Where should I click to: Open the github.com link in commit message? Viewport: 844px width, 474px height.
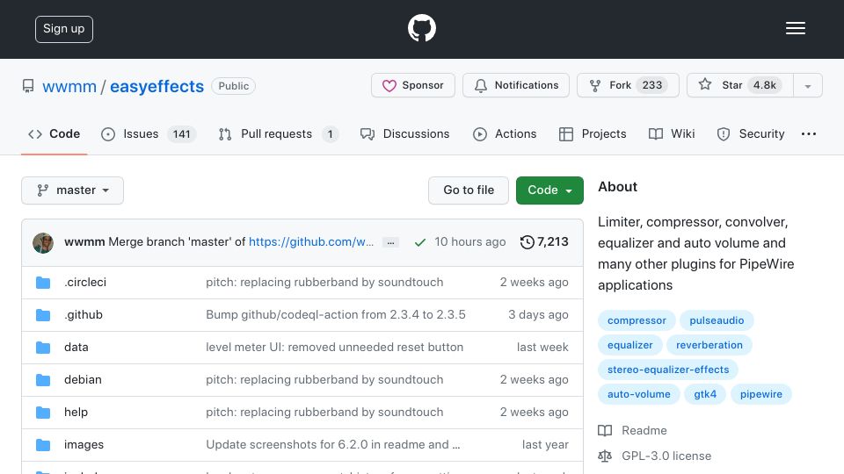coord(311,242)
